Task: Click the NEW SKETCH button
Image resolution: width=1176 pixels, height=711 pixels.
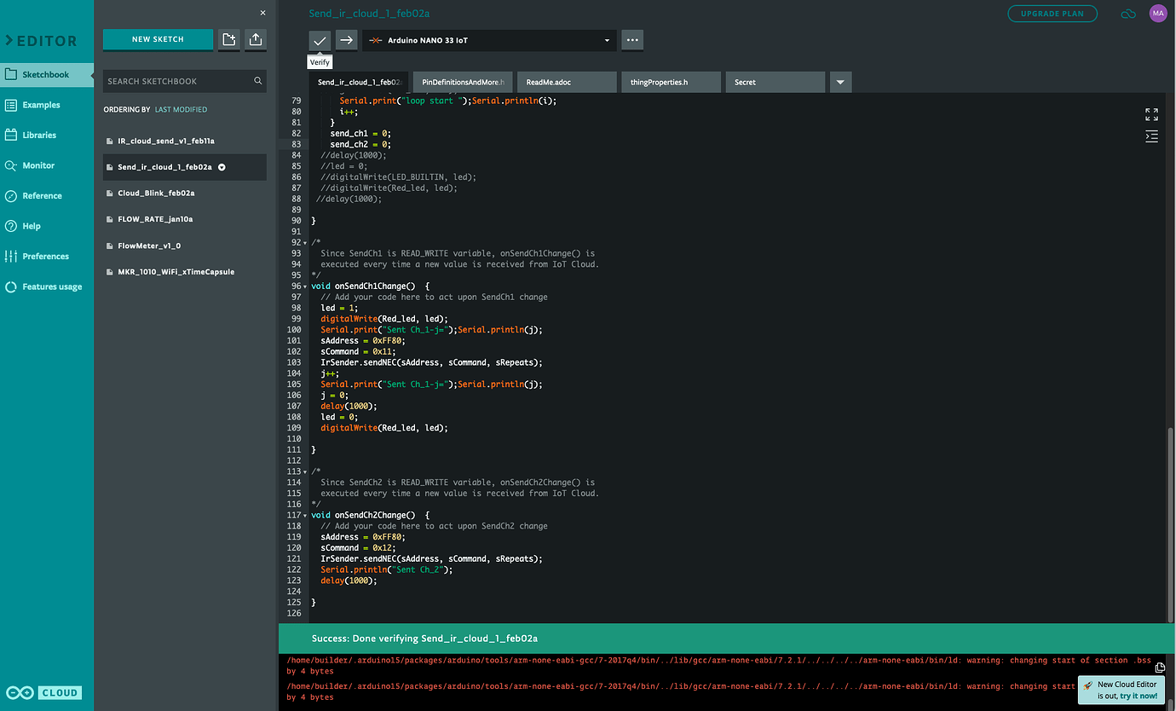Action: pos(158,39)
